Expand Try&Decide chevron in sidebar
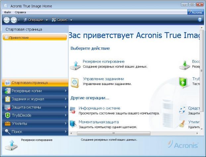This screenshot has height=157, width=206. pos(66,115)
